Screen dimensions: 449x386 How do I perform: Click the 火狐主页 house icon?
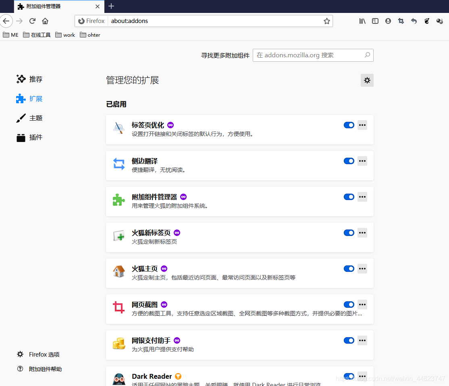tap(119, 272)
